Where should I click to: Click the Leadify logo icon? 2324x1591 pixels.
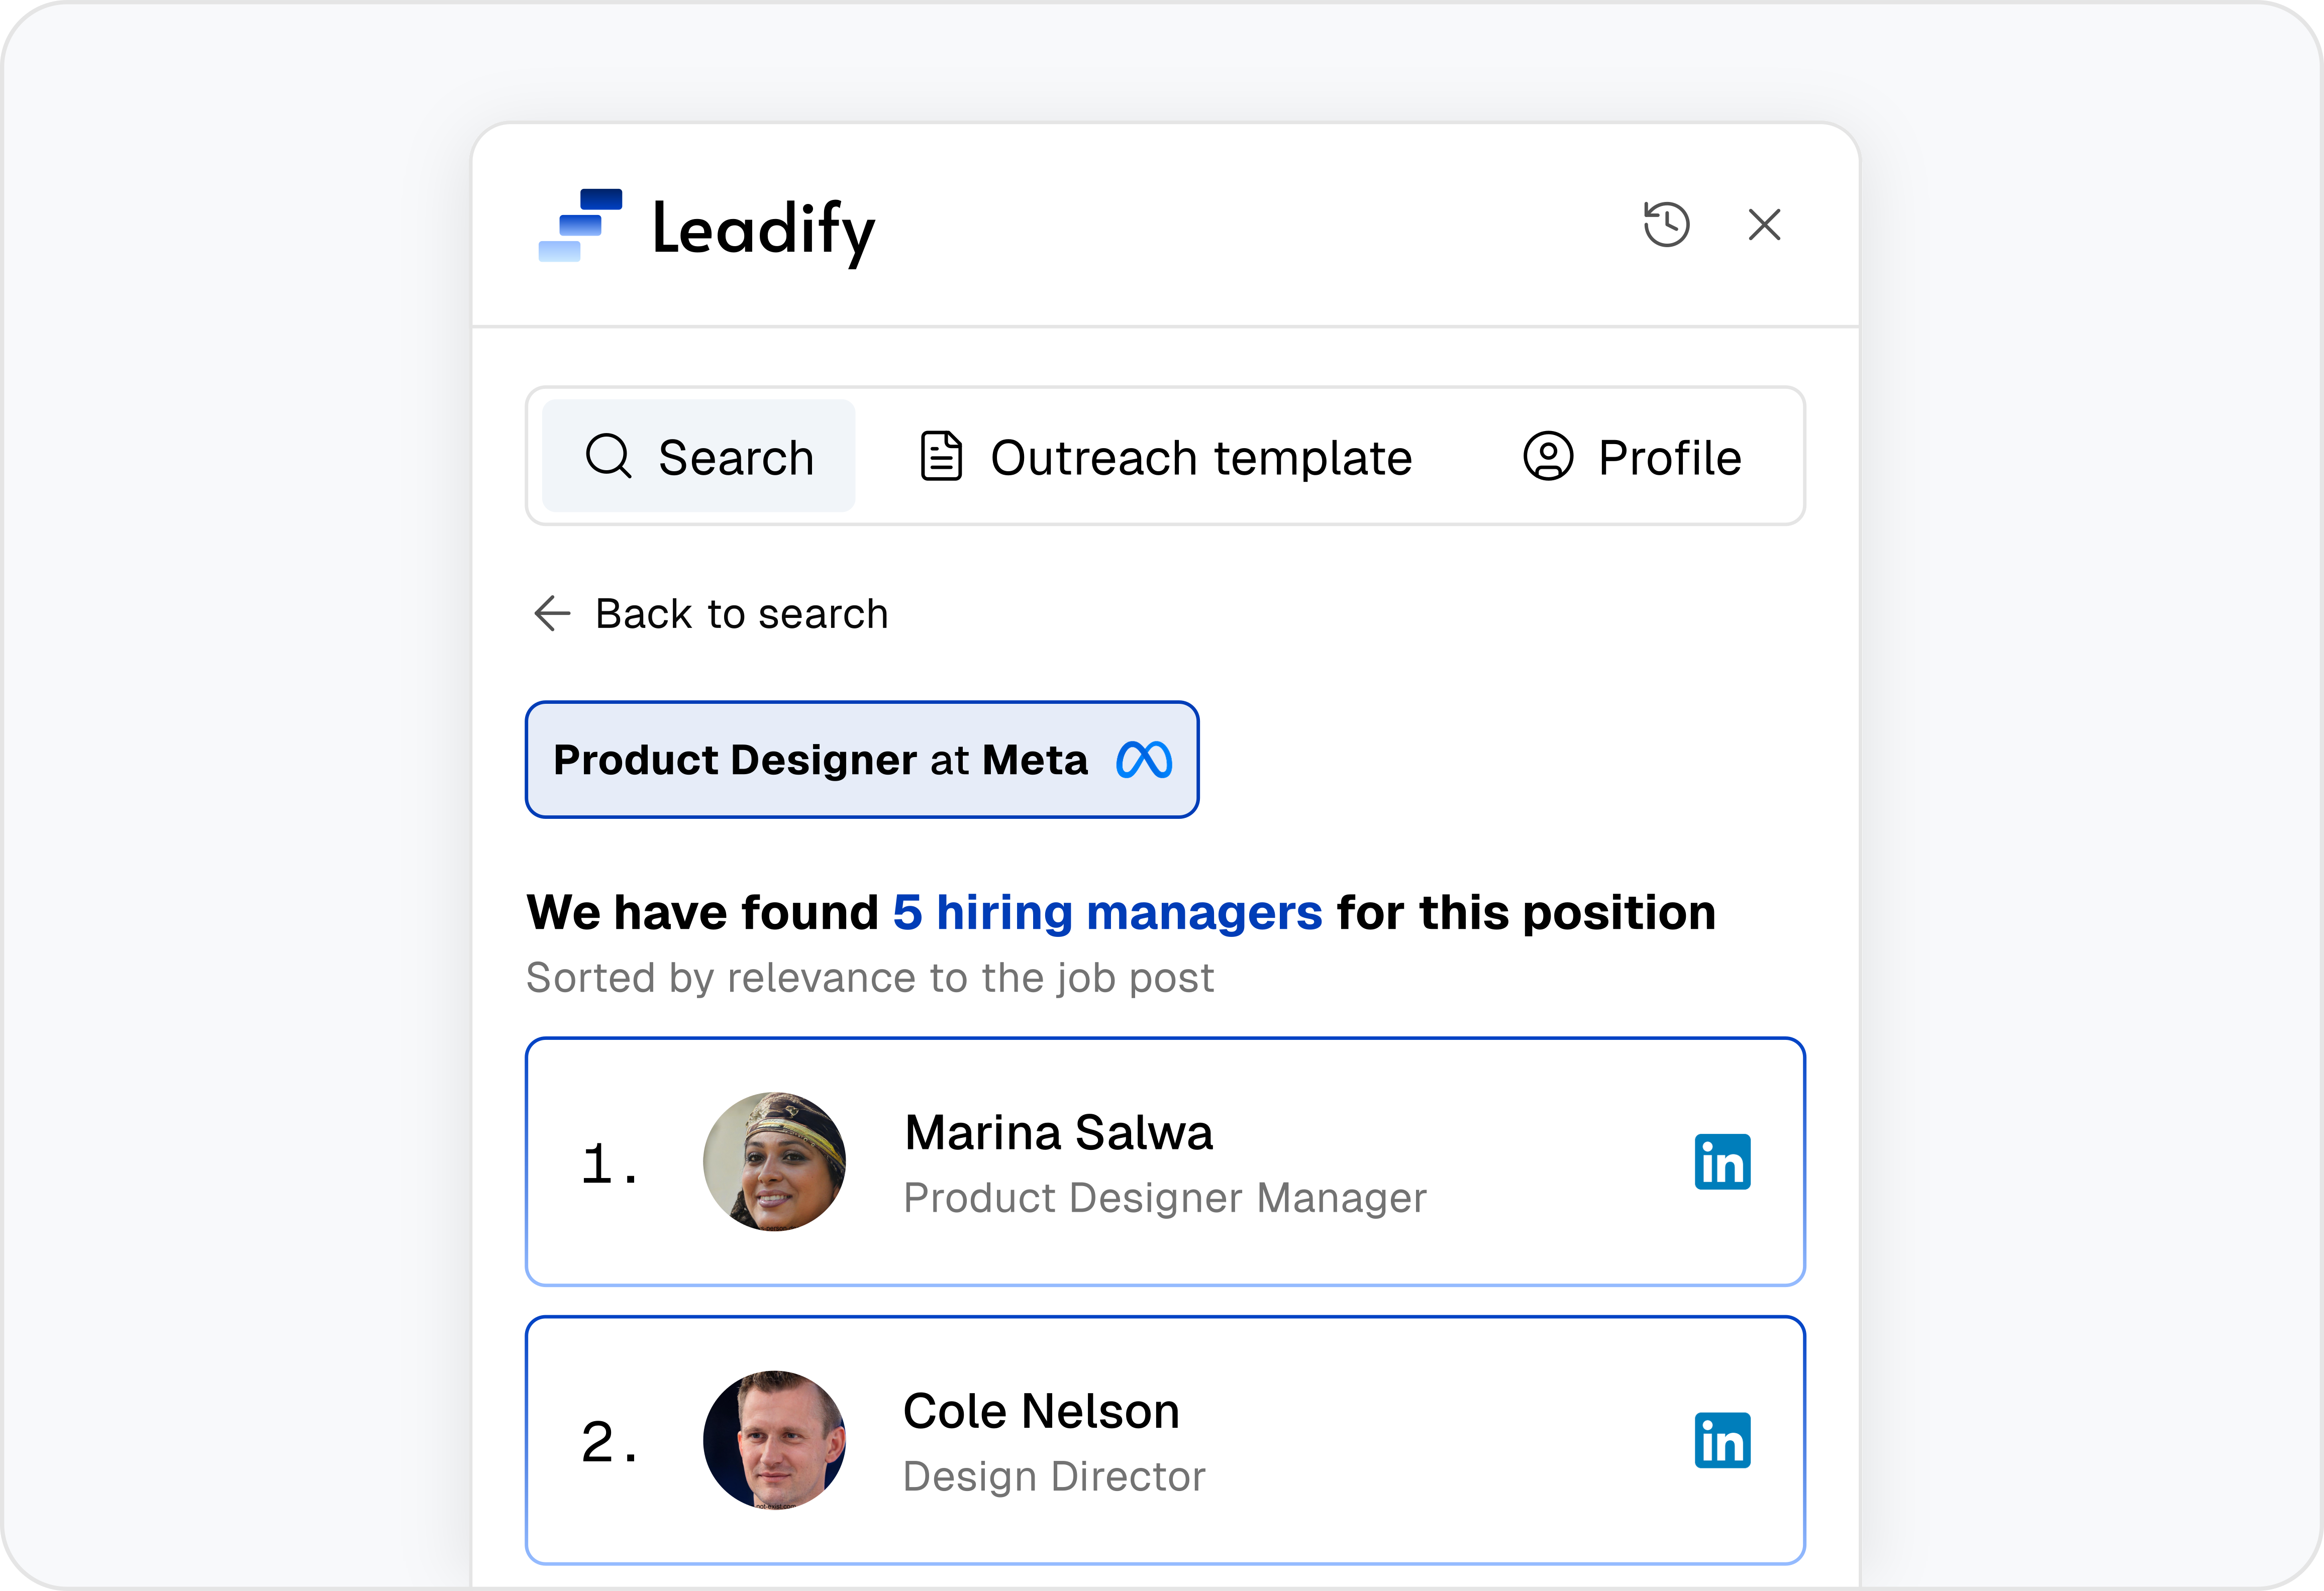point(580,225)
